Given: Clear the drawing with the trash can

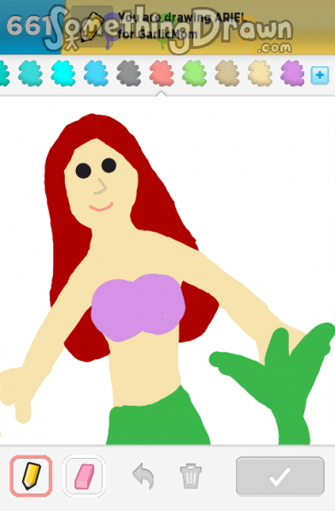Looking at the screenshot, I should click(191, 476).
